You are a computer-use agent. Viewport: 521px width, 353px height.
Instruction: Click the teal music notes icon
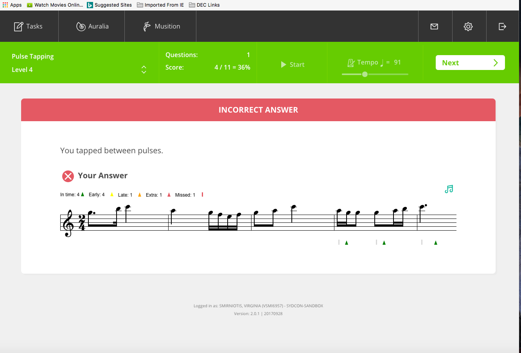(449, 189)
